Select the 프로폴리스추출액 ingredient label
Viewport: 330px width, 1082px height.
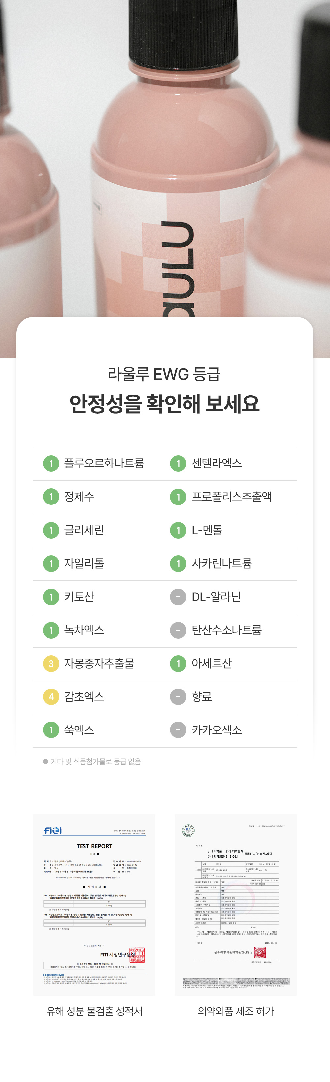(x=231, y=497)
